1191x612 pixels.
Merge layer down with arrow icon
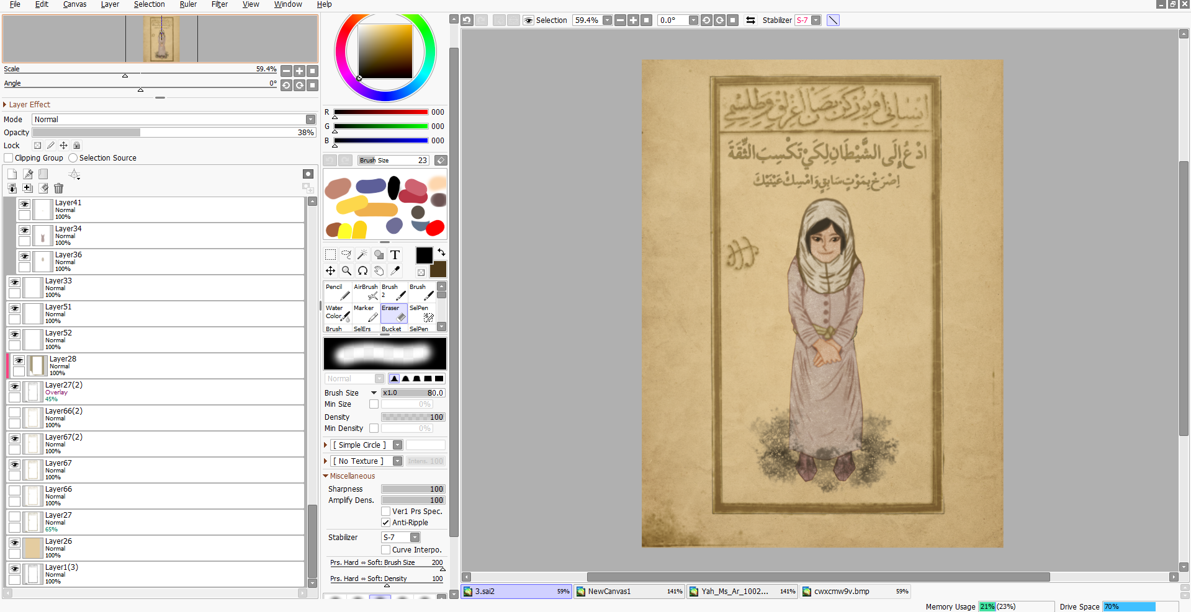pos(12,188)
